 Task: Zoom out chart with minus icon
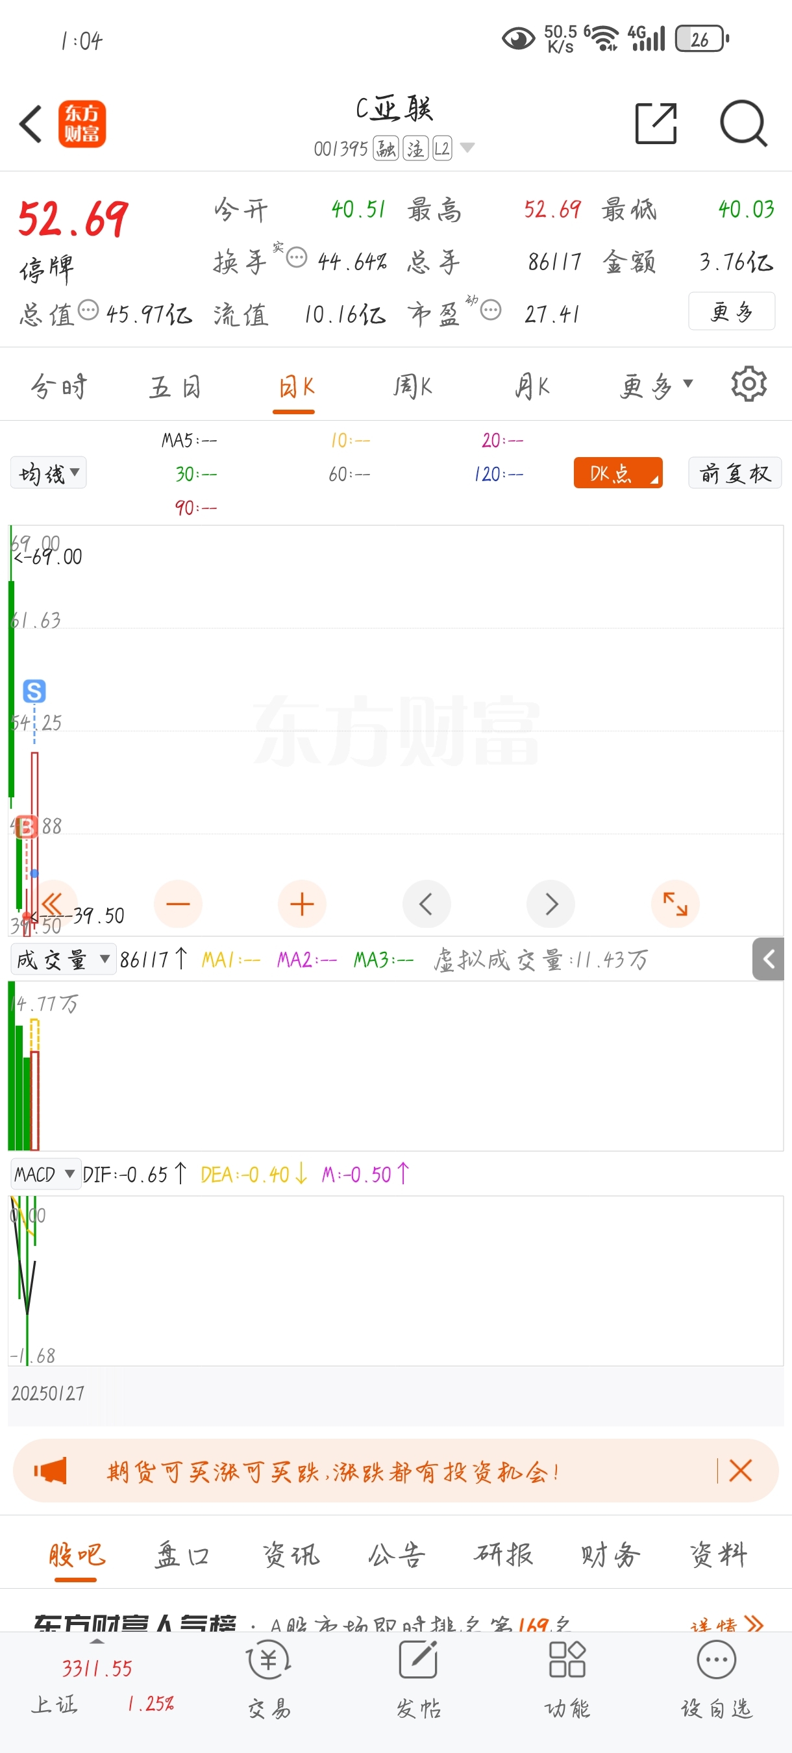(179, 904)
